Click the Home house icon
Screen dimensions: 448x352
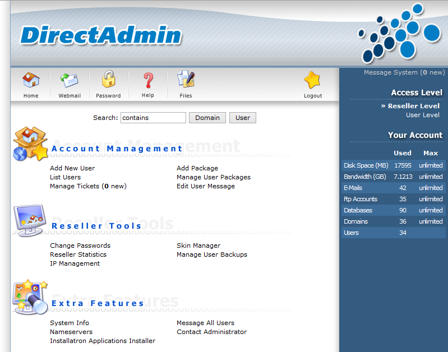point(31,80)
